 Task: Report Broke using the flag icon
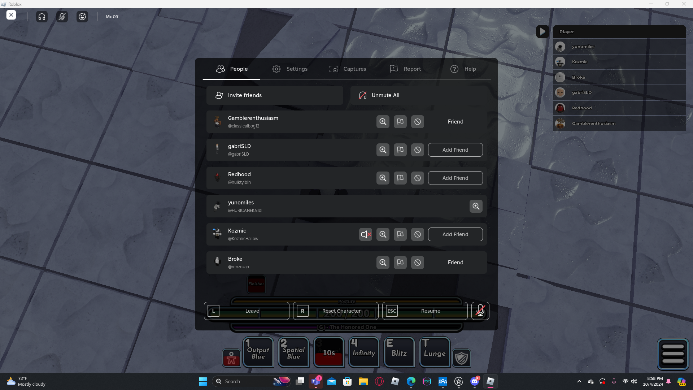pos(400,263)
